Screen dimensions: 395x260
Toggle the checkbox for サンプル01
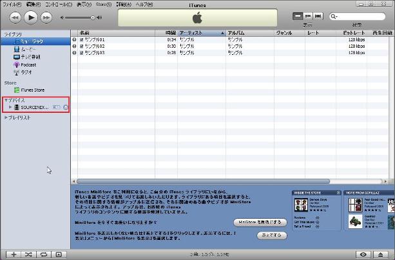82,39
